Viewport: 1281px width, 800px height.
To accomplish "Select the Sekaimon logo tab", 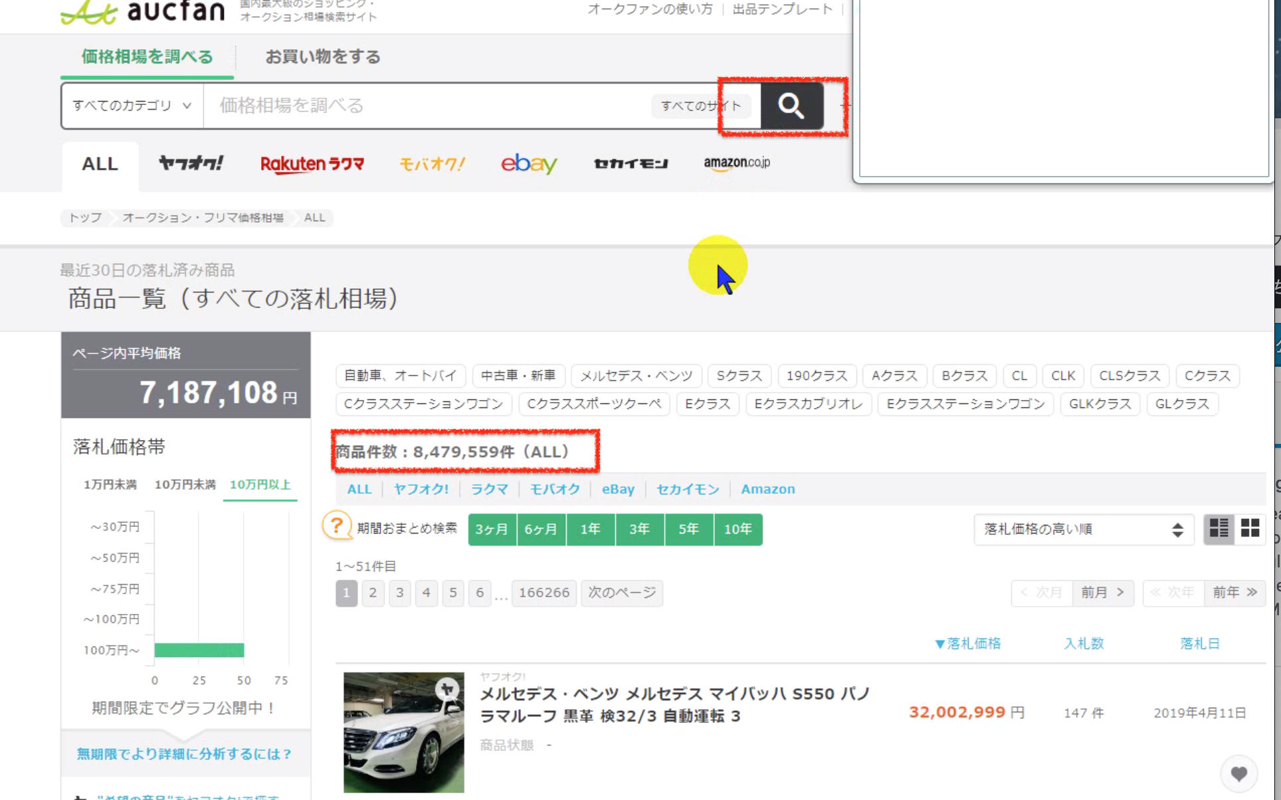I will [x=631, y=163].
